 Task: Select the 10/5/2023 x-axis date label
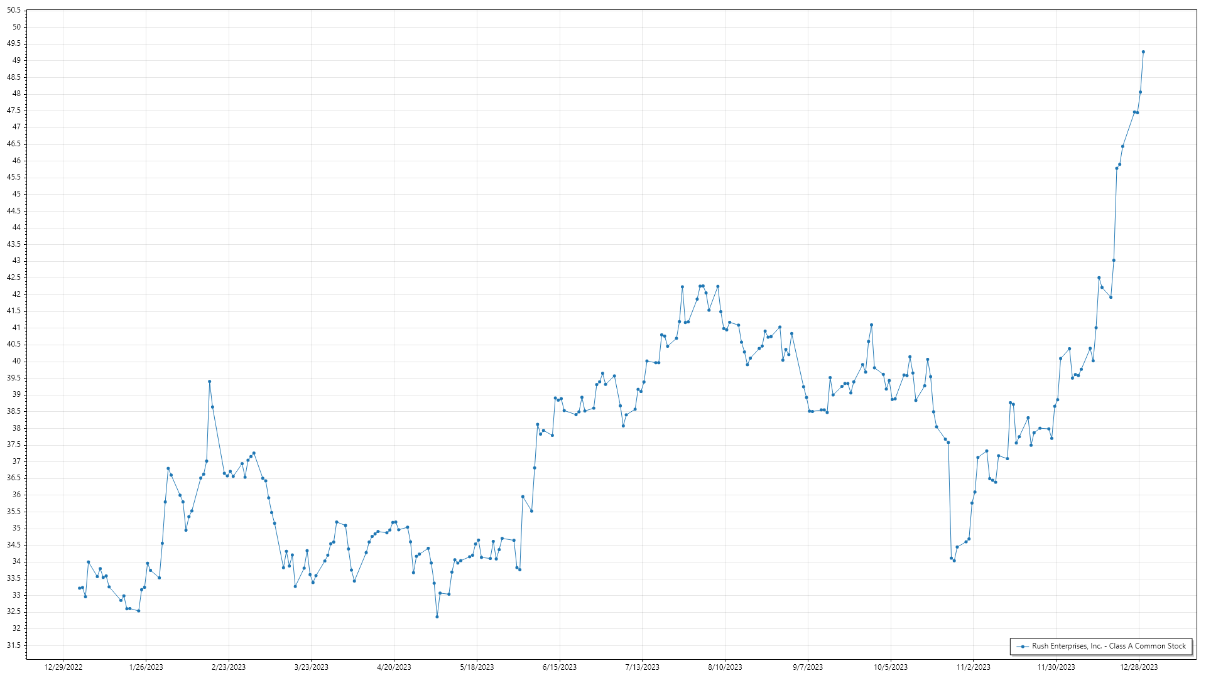(890, 667)
